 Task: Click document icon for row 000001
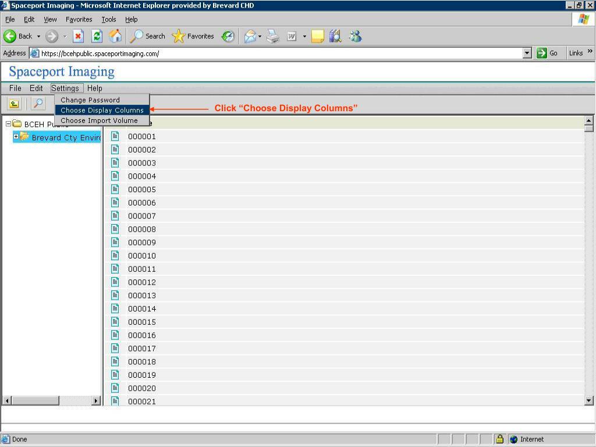[x=115, y=136]
